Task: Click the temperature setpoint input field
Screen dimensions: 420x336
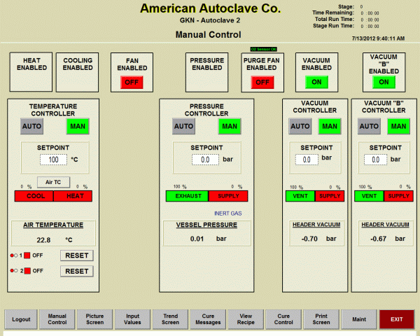Action: click(x=53, y=160)
